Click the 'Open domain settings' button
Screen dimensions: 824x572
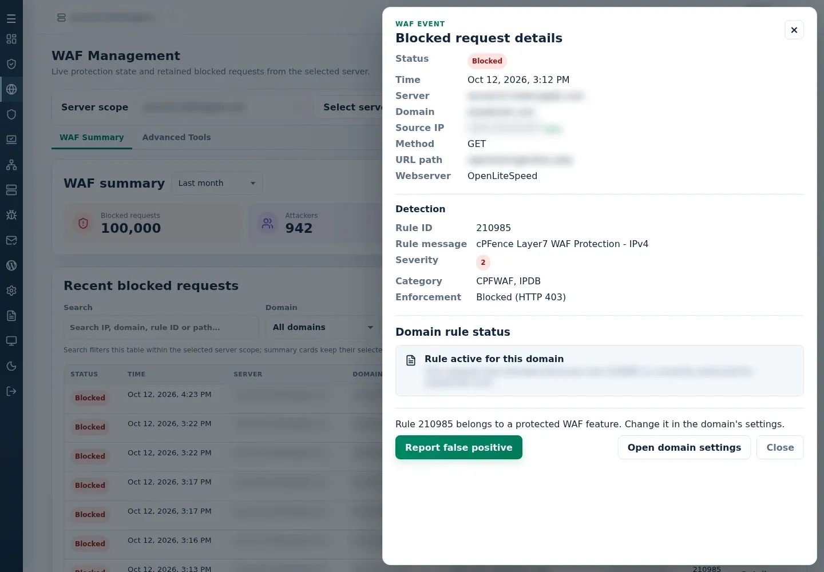684,447
